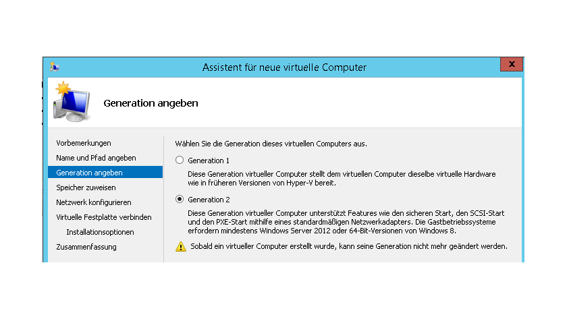
Task: Jump to Speicher zuweisen step
Action: (x=86, y=187)
